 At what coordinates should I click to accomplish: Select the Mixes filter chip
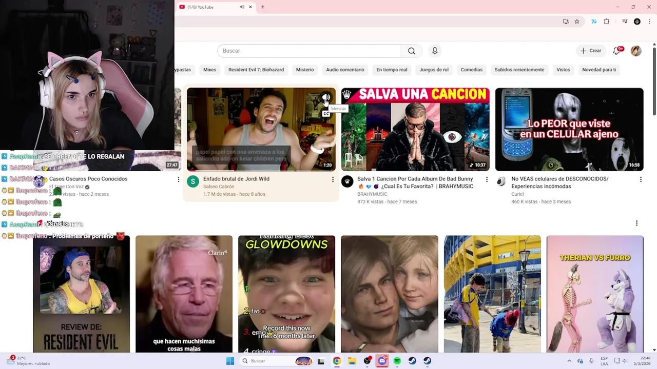pyautogui.click(x=209, y=70)
